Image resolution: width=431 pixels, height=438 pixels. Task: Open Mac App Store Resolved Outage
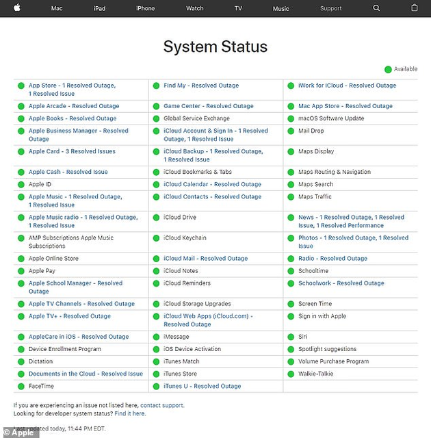(345, 106)
